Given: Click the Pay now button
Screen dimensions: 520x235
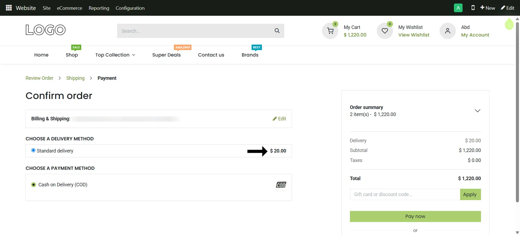Looking at the screenshot, I should (415, 216).
